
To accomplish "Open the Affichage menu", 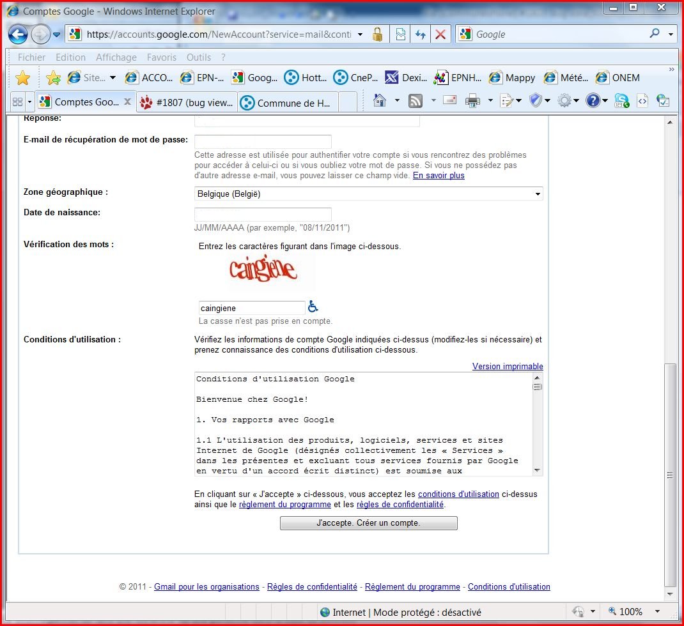I will click(116, 57).
